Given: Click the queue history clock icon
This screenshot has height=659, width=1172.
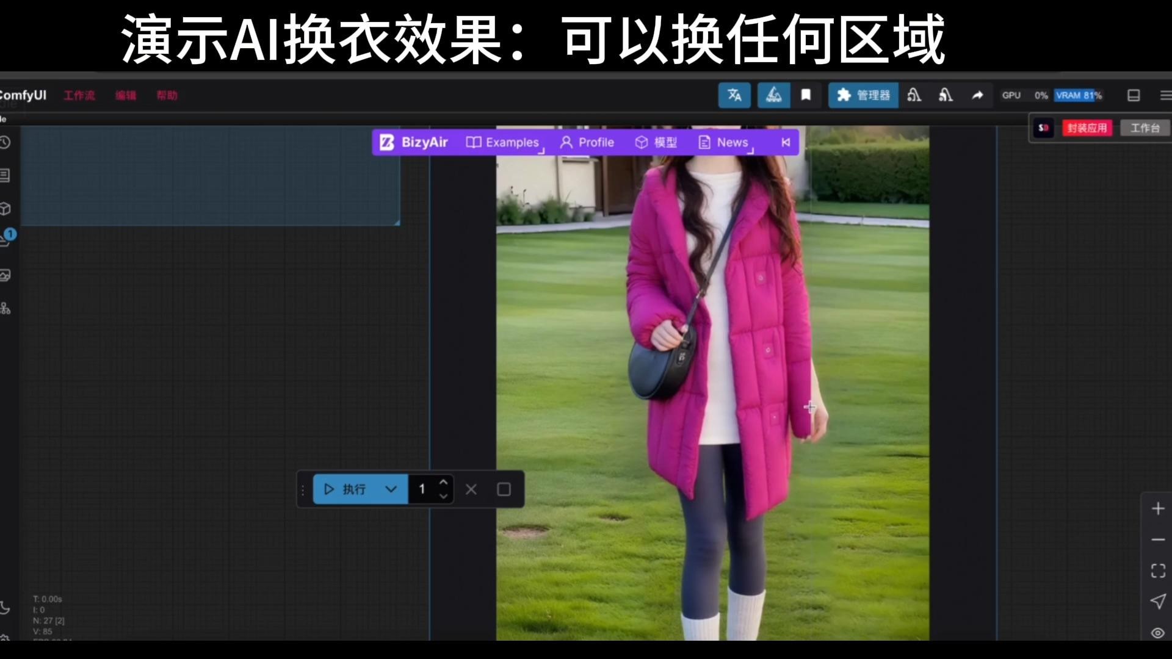Looking at the screenshot, I should [x=5, y=143].
